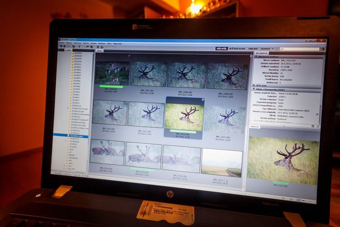This screenshot has height=227, width=340.
Task: Click the icon right of the search field
Action: (322, 49)
